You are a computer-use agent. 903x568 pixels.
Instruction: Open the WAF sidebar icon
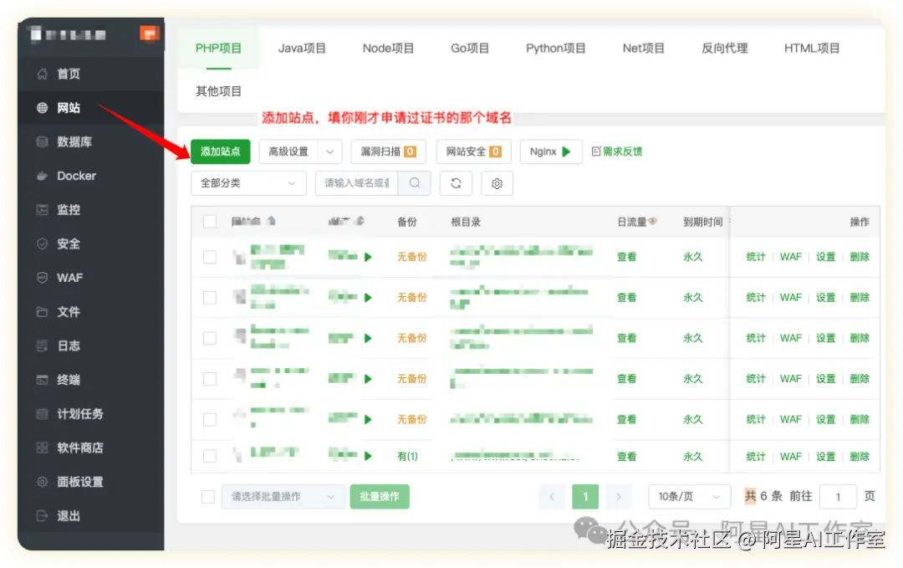click(x=42, y=278)
